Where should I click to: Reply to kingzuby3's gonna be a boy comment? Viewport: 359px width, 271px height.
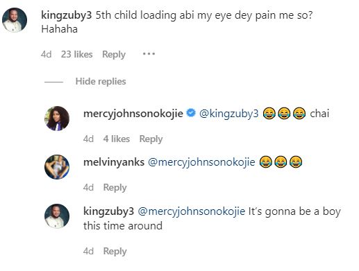tap(115, 252)
